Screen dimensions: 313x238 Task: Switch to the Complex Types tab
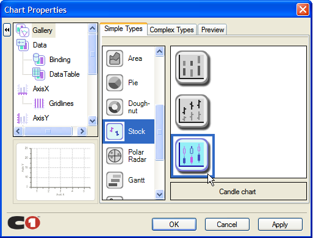(x=171, y=30)
